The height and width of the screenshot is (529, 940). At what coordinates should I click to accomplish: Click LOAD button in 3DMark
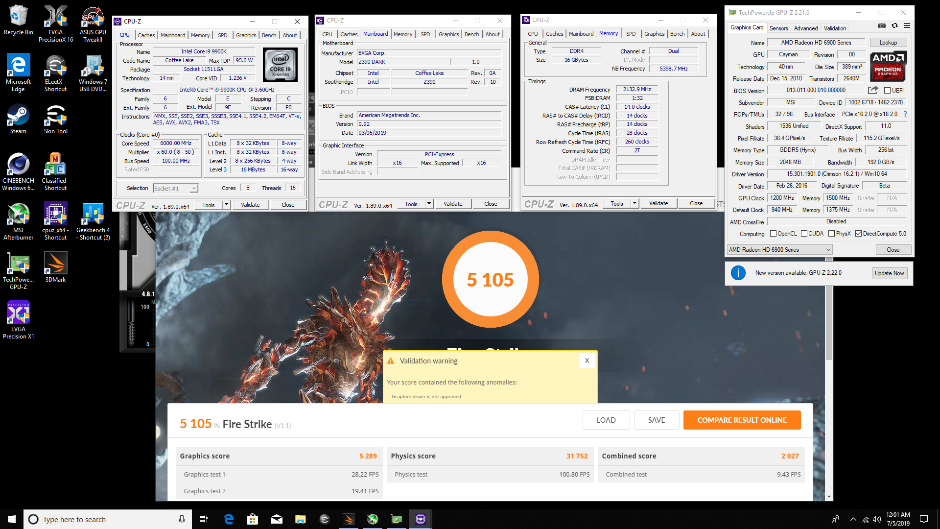(x=606, y=420)
